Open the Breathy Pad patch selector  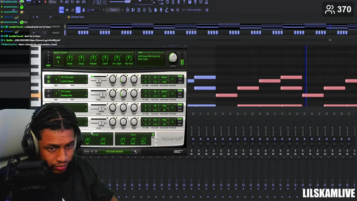point(74,95)
